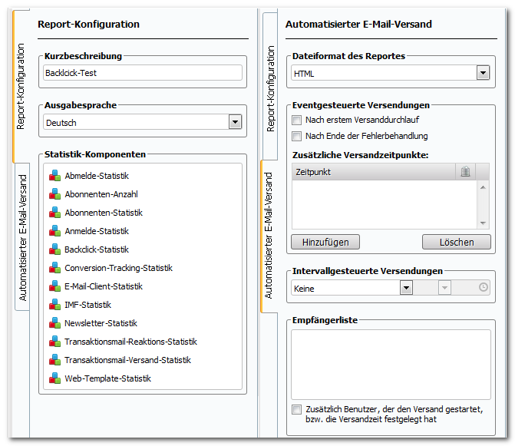Select Conversion-Tracking-Statistik text in list
The image size is (515, 446).
click(118, 268)
